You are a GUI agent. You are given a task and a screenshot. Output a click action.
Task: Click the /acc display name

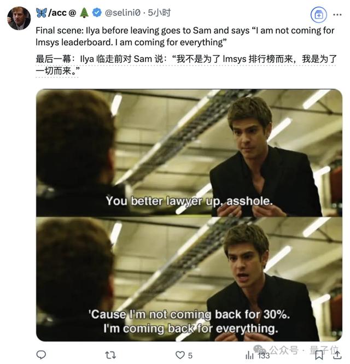click(57, 13)
